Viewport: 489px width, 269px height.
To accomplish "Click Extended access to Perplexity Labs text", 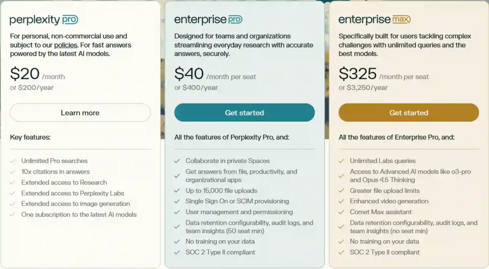I will (x=73, y=193).
